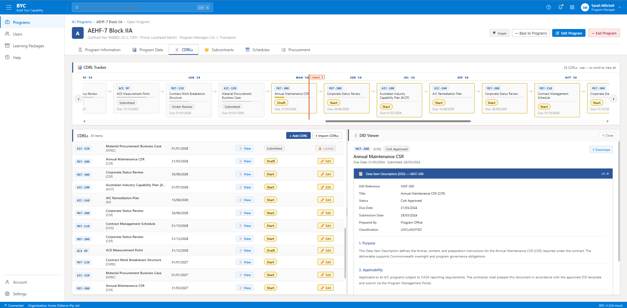Click the DID Viewer vertical scrollbar
627x308 pixels.
point(619,201)
